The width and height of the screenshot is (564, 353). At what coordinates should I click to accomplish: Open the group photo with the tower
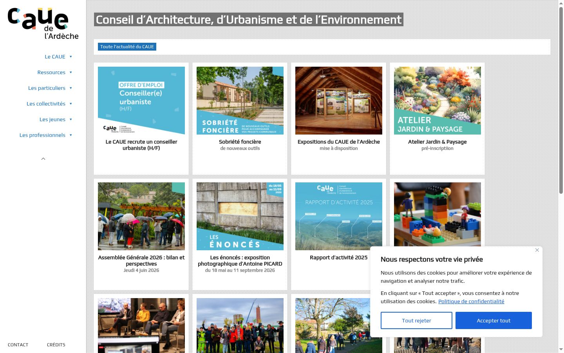[x=240, y=326]
